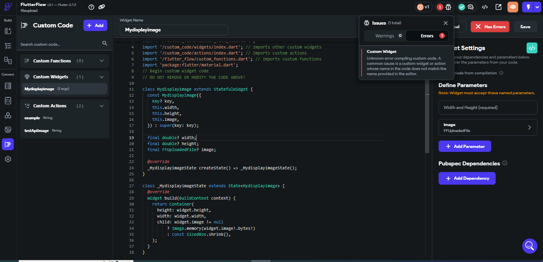
Task: Open the API calls icon in sidebar
Action: point(8,115)
